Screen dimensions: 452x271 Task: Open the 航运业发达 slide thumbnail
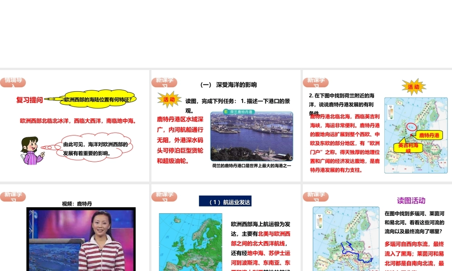tap(226, 228)
